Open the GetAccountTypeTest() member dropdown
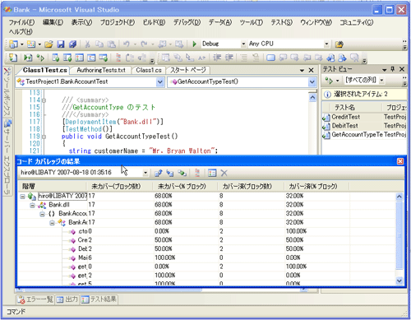This screenshot has width=411, height=320. pyautogui.click(x=312, y=82)
